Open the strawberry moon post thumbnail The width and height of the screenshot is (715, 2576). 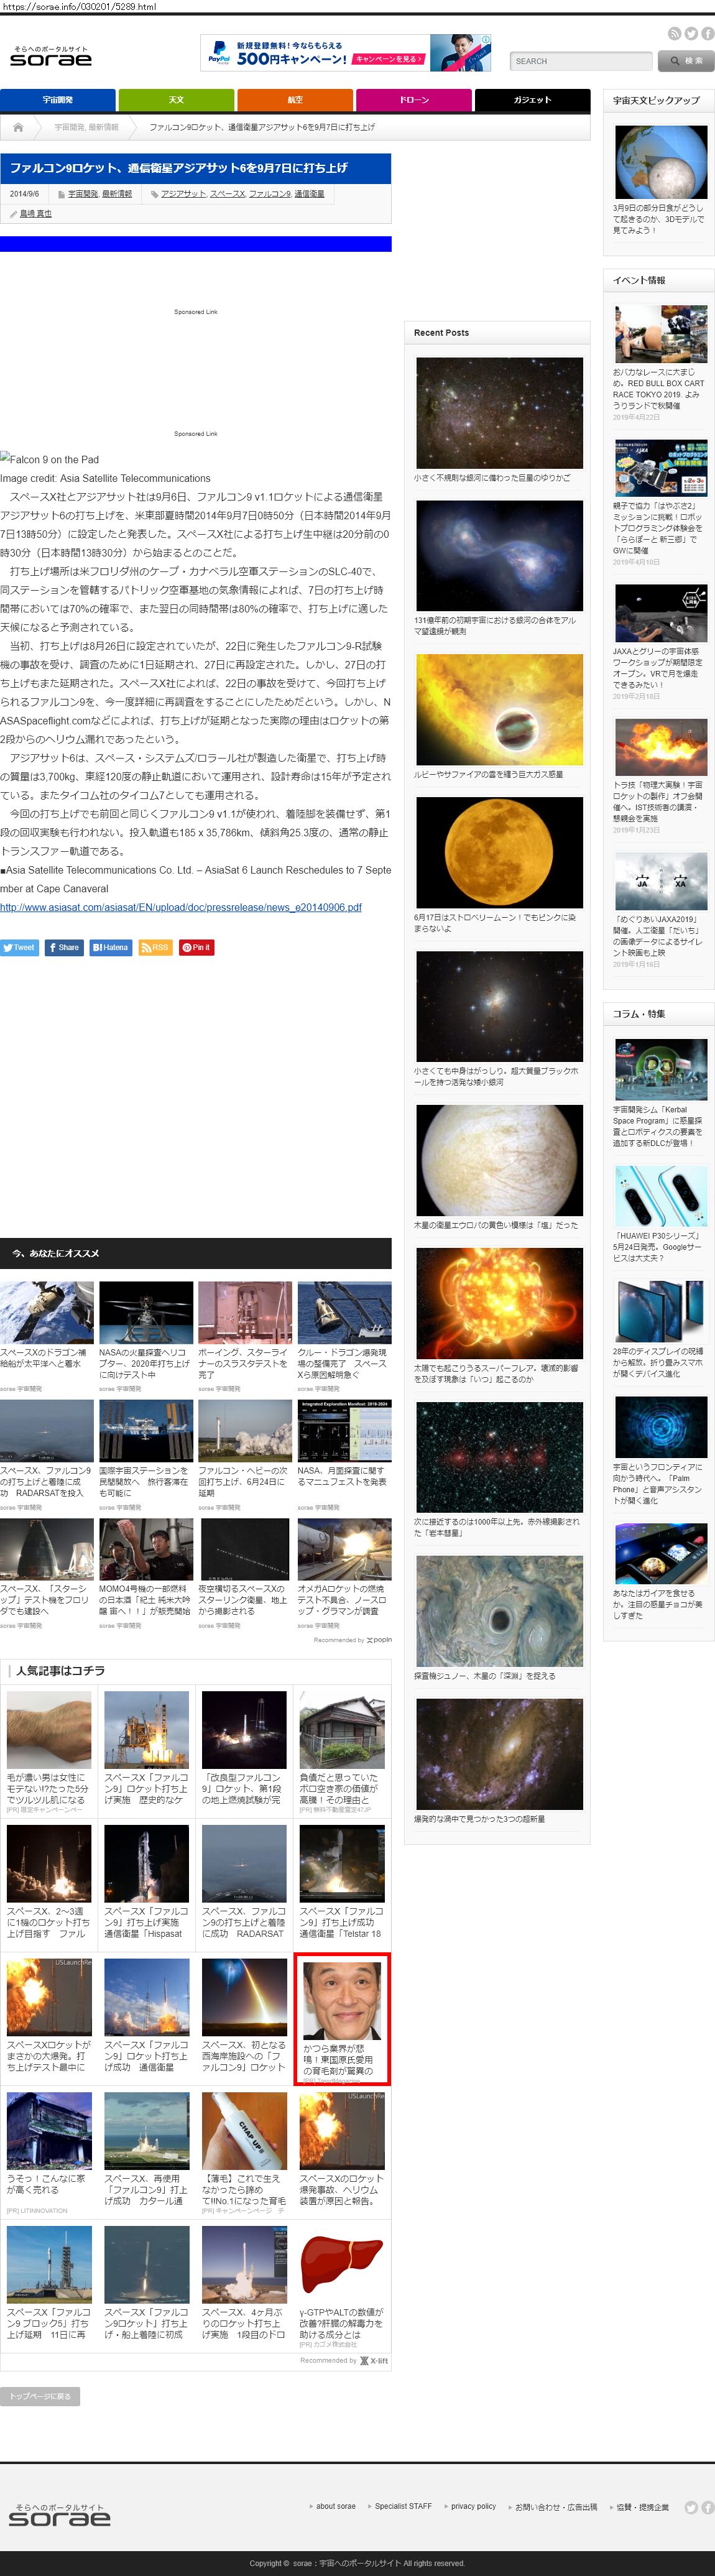pos(499,852)
